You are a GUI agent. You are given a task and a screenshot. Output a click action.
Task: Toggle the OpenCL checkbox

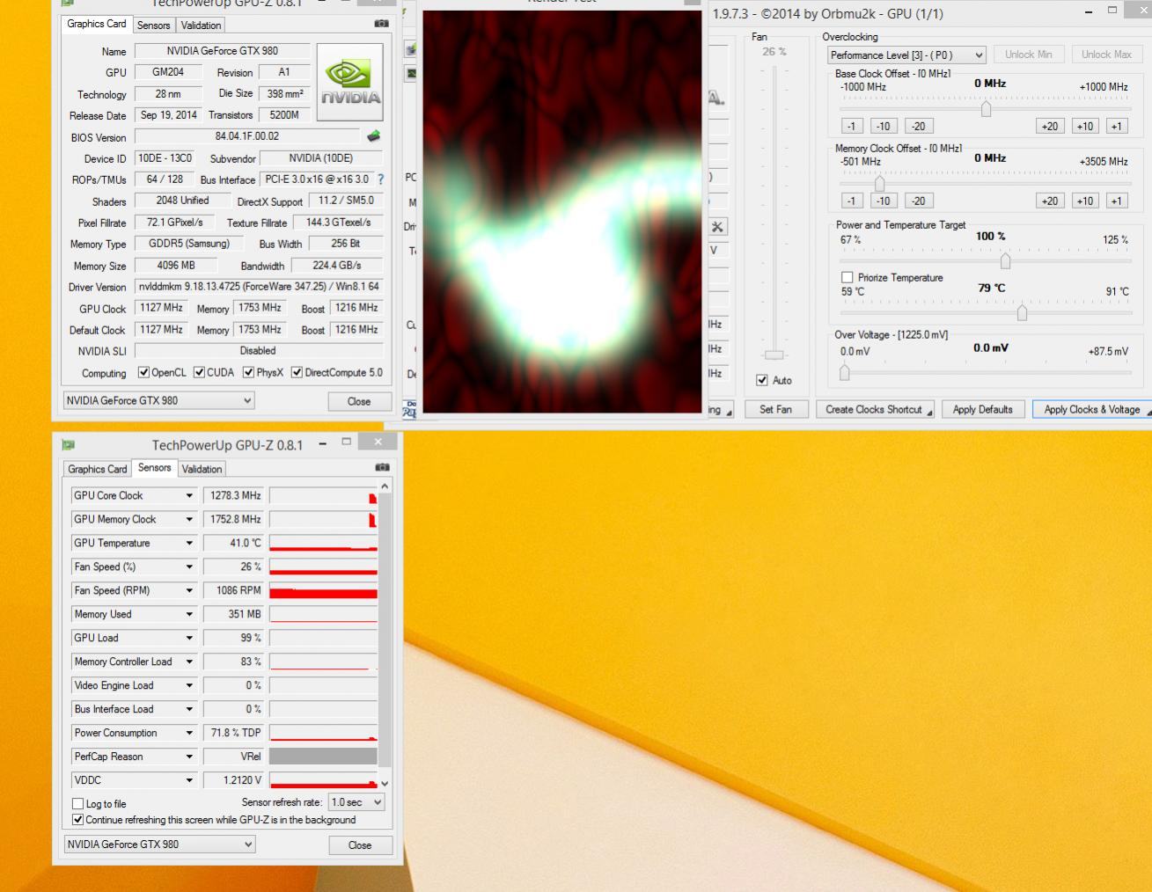coord(143,372)
